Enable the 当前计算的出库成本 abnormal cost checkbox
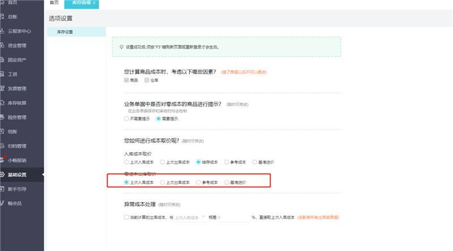 [x=126, y=217]
